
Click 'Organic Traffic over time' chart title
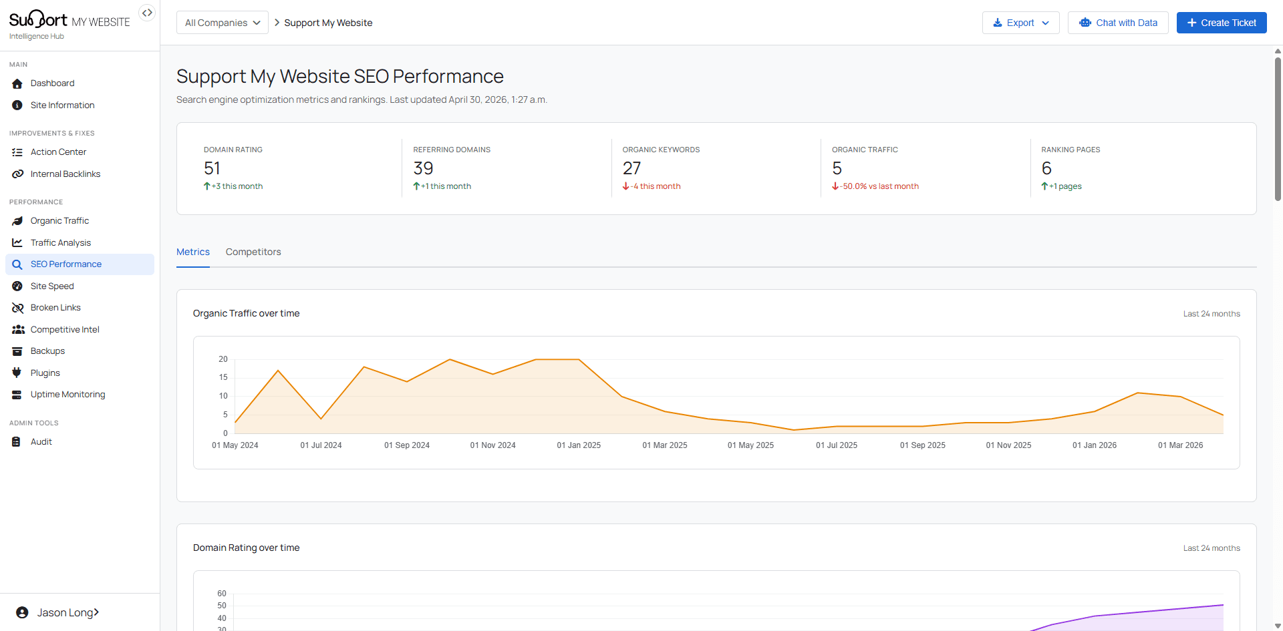coord(246,313)
